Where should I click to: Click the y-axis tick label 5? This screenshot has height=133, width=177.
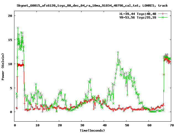pyautogui.click(x=11, y=88)
